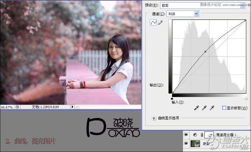Image resolution: width=251 pixels, height=152 pixels.
Task: Select the bottom-left curve endpoint
Action: (173, 93)
